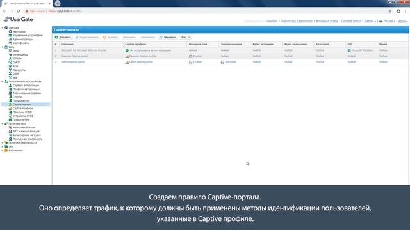The height and width of the screenshot is (230, 410).
Task: Open OSPF settings in sidebar
Action: pyautogui.click(x=15, y=74)
